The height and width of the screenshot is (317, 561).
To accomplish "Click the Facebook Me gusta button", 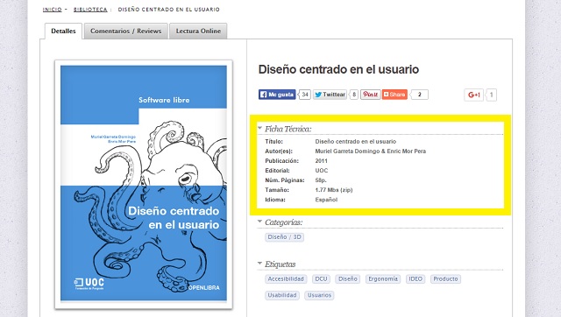I will pyautogui.click(x=277, y=95).
